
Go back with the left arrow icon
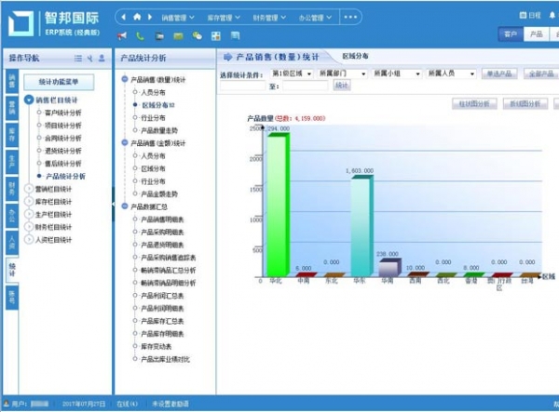pyautogui.click(x=123, y=17)
